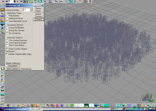Toggle Delete Original after copy checkbox
This screenshot has height=111, width=156.
point(7,54)
